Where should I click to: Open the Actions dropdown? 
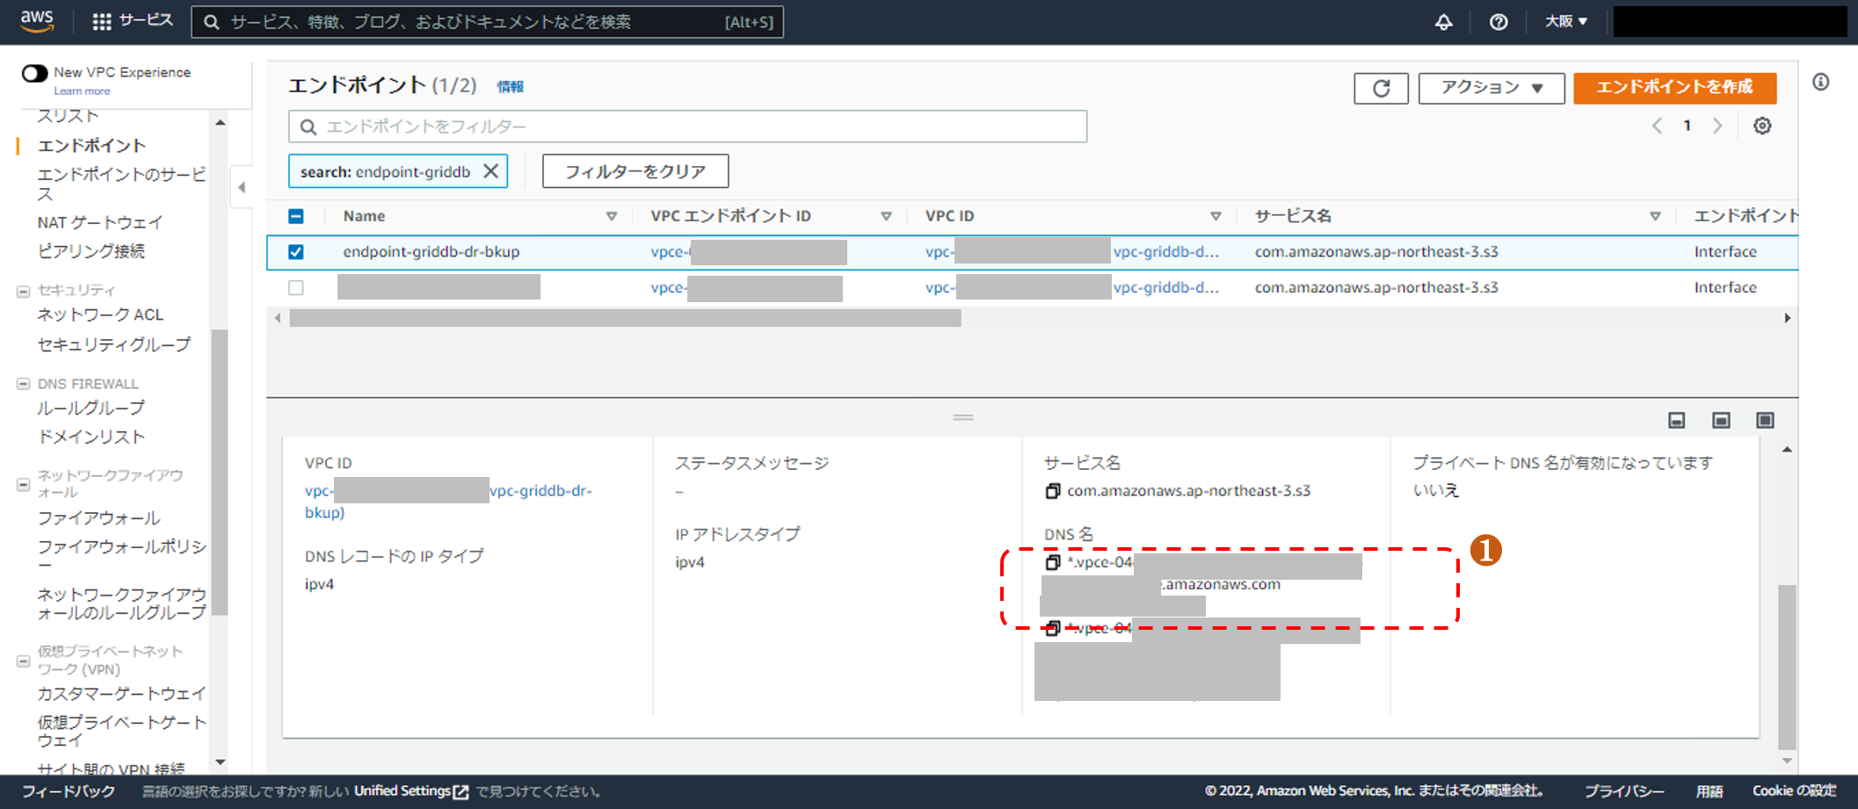coord(1491,88)
